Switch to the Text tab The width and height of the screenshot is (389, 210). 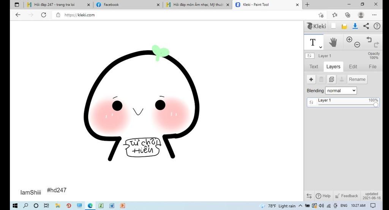pyautogui.click(x=313, y=67)
